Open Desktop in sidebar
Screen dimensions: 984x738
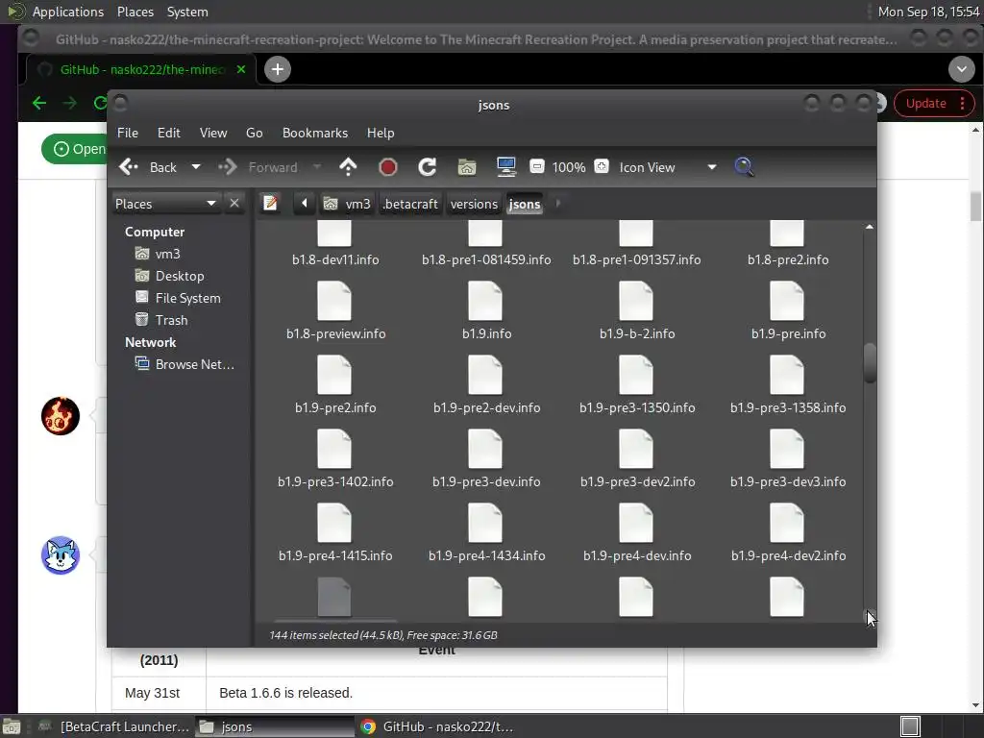(180, 276)
